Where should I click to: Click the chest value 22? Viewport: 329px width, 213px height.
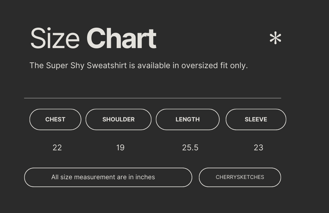[57, 148]
